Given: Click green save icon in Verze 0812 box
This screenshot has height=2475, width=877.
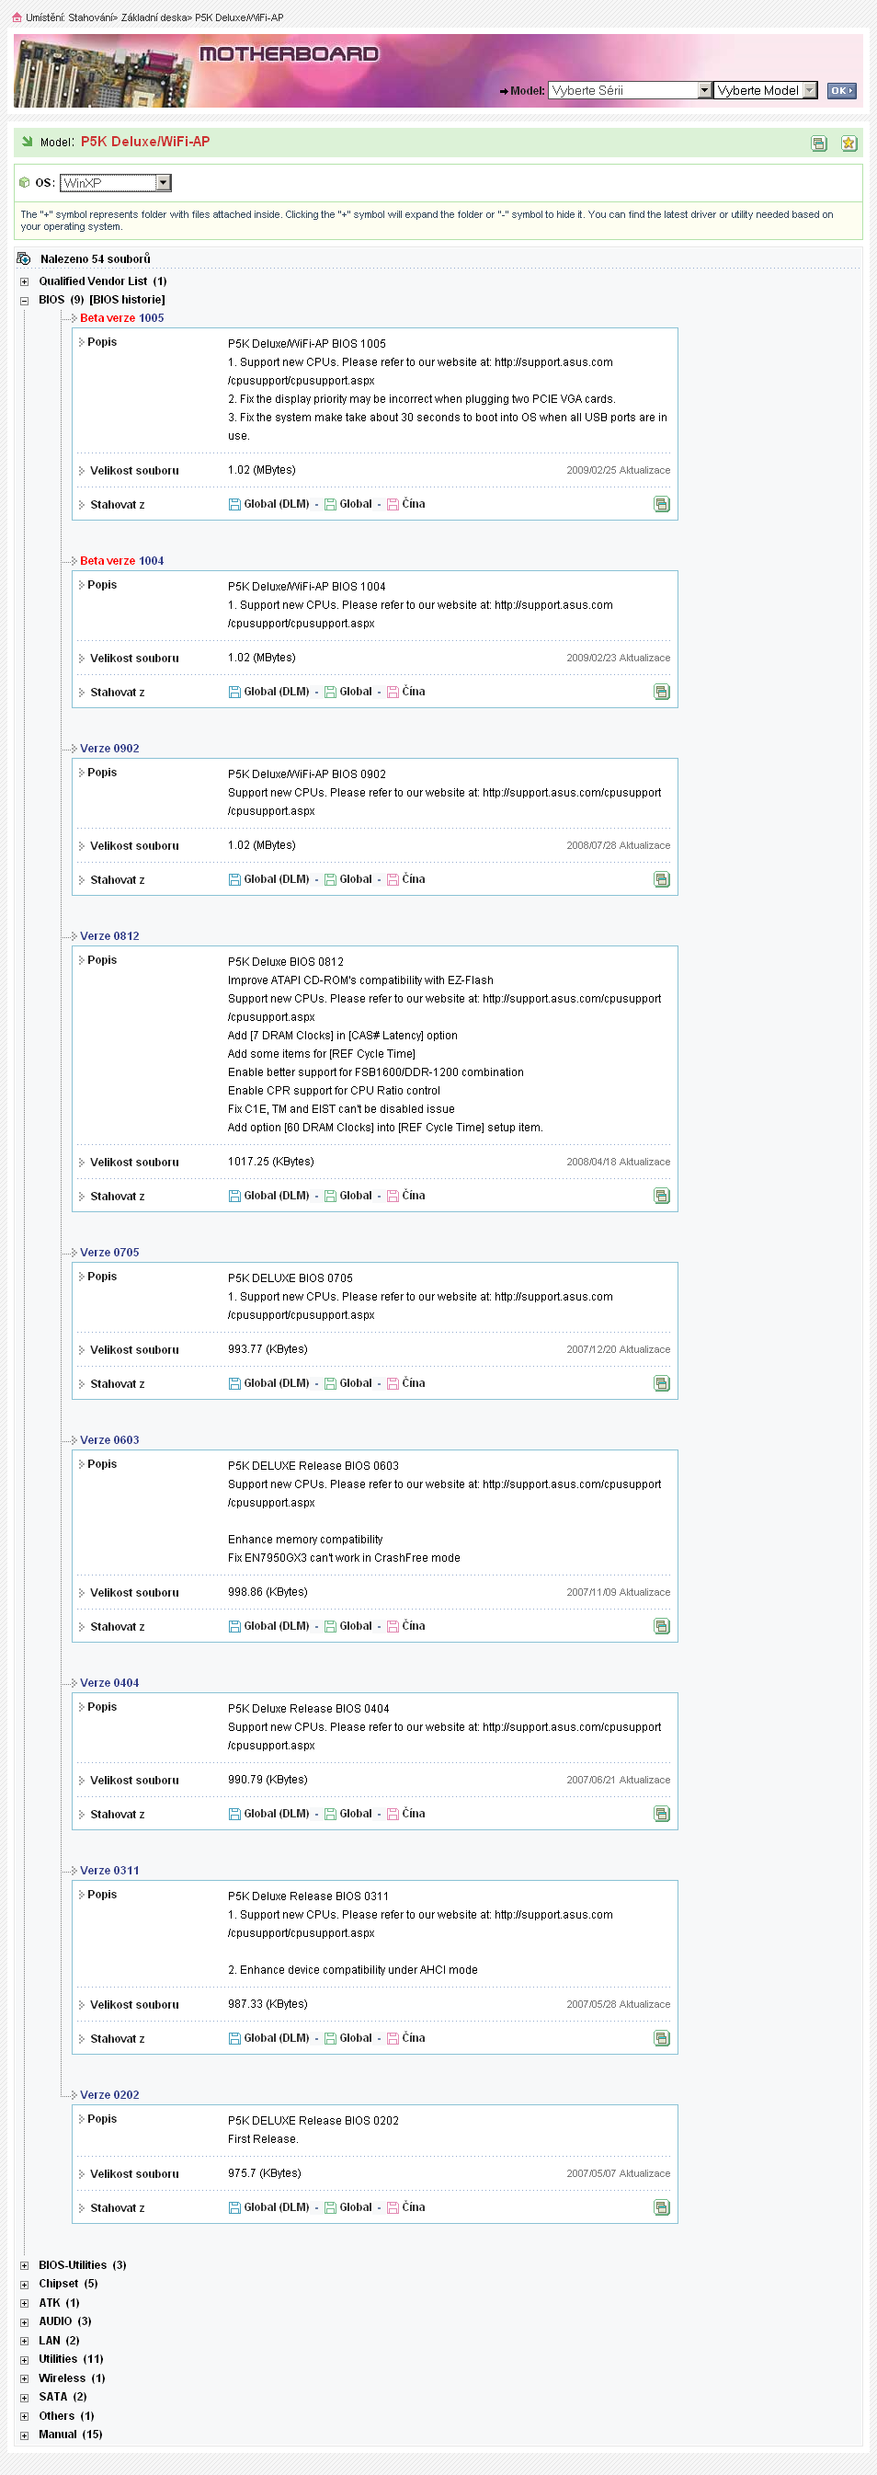Looking at the screenshot, I should (x=662, y=1197).
